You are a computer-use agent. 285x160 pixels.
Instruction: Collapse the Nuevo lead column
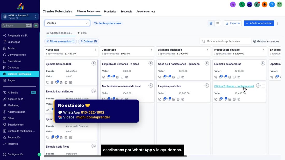(95, 50)
